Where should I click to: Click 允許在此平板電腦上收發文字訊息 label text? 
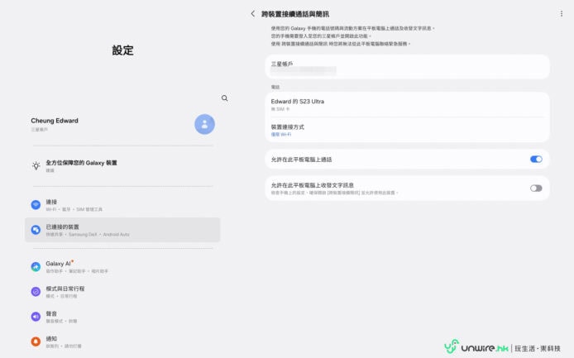pyautogui.click(x=313, y=185)
